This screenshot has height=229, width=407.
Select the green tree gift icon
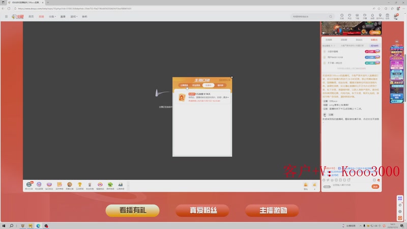tap(110, 185)
